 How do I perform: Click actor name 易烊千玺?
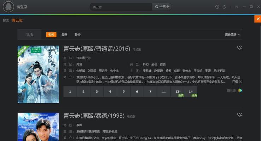[219, 70]
